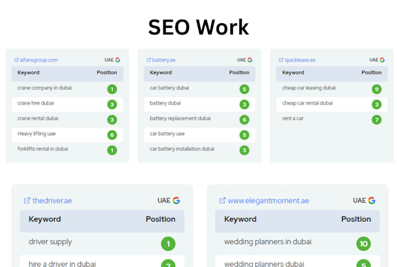The image size is (397, 267).
Task: Click UAE label in elegantmoment.ae card
Action: coord(359,200)
